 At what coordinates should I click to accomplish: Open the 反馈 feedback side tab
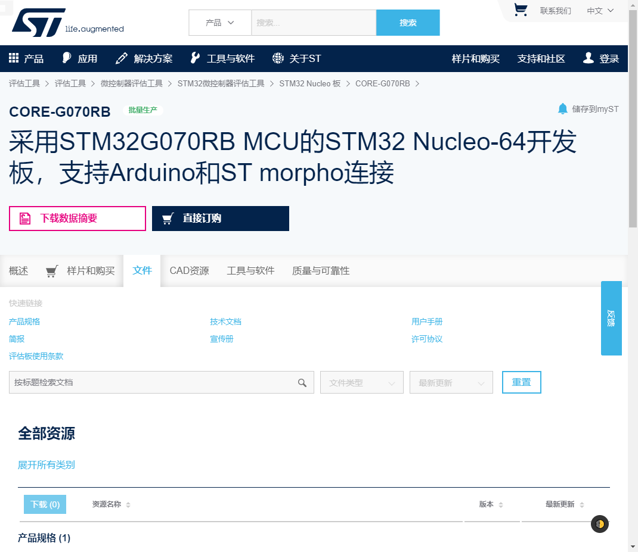[x=611, y=318]
